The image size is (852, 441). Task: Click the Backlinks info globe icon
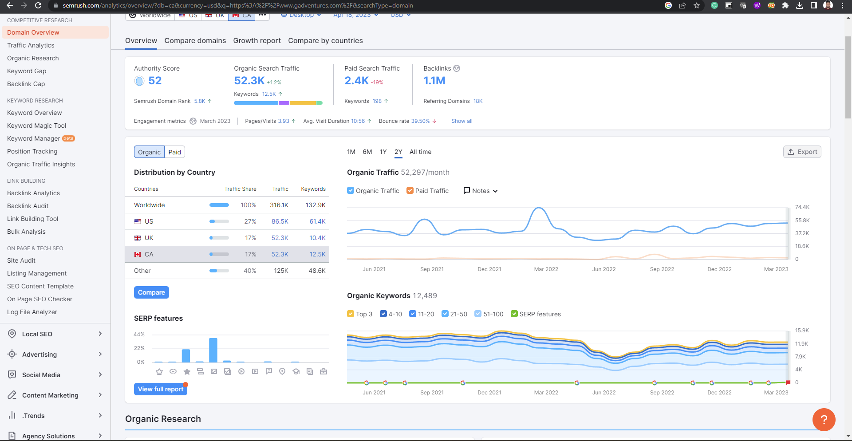pyautogui.click(x=457, y=68)
